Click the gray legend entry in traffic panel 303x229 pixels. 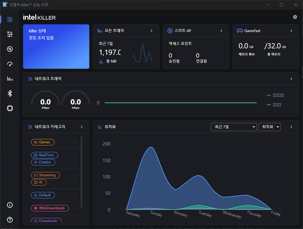tap(275, 95)
